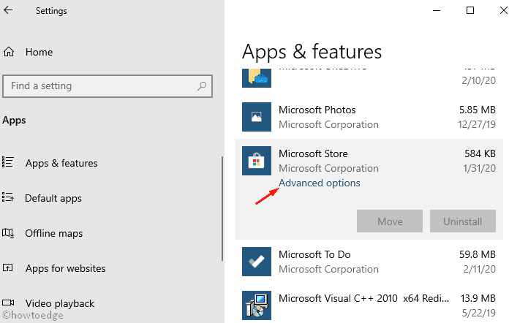Click the 2/11/20 install date
The image size is (509, 323).
(x=479, y=269)
